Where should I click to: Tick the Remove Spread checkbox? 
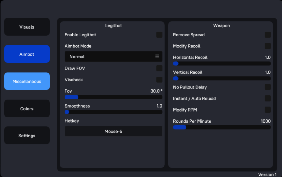268,35
